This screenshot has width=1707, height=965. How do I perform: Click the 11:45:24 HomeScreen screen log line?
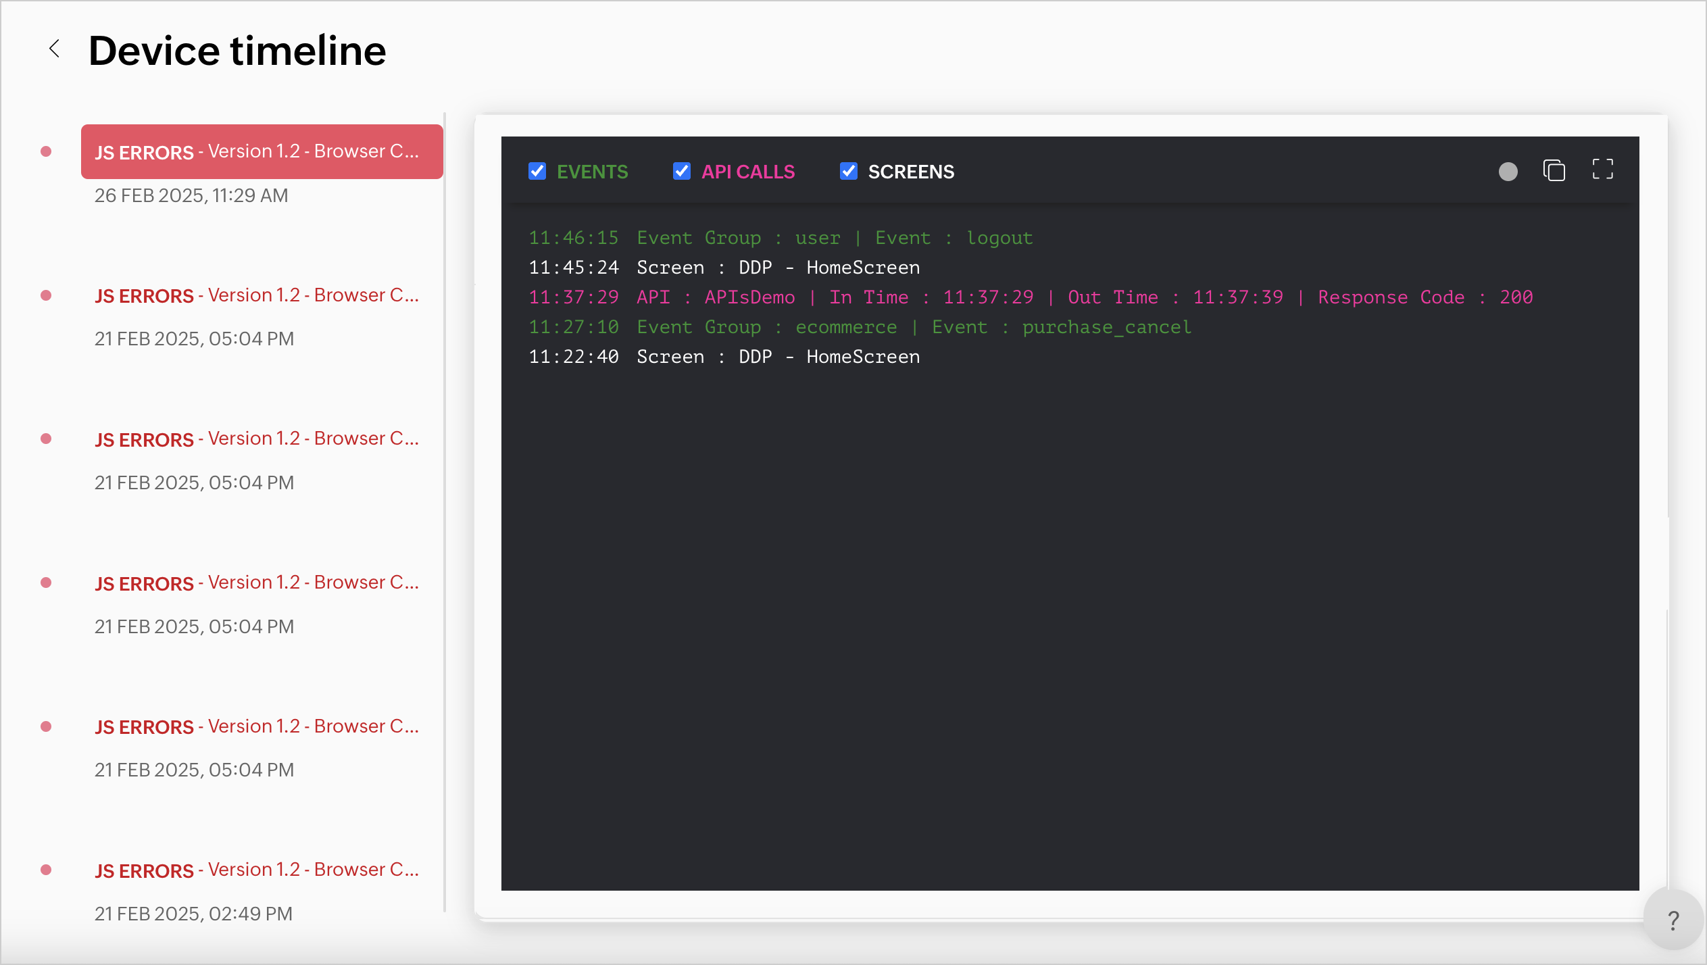[x=724, y=268]
